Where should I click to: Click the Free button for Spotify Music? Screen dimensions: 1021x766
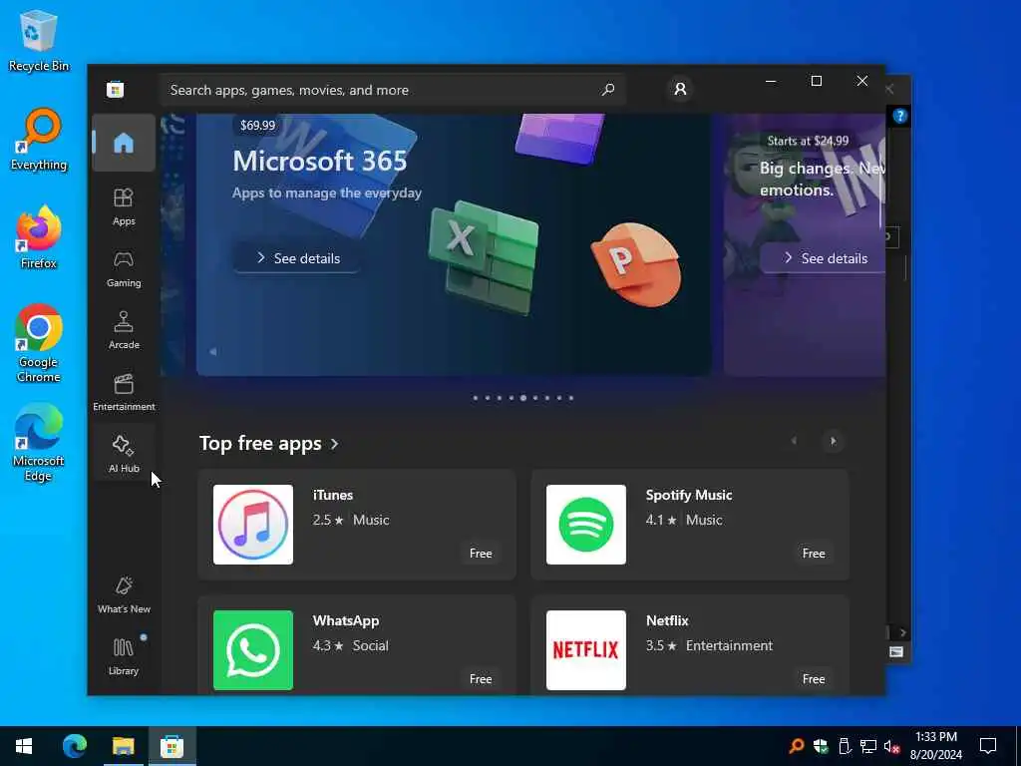(x=814, y=553)
